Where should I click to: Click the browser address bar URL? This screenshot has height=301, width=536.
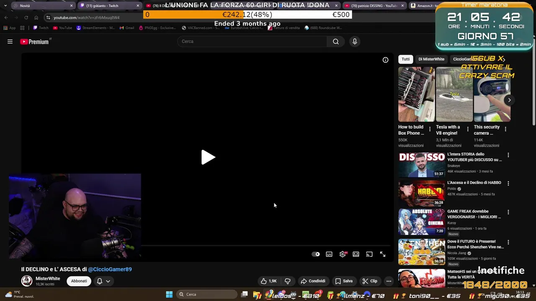pos(87,18)
